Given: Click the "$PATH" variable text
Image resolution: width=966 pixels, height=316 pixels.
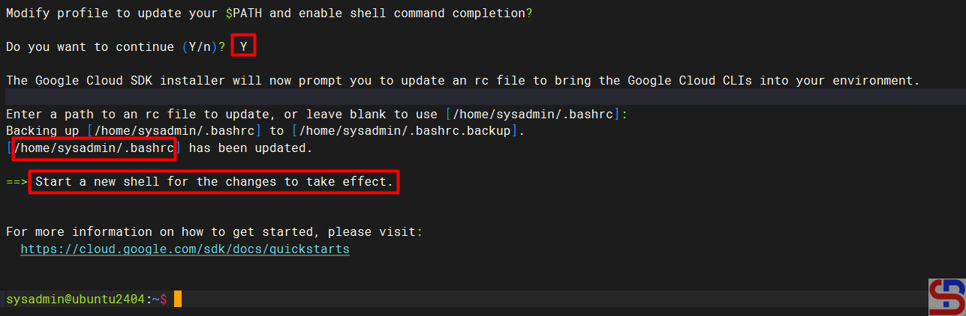Looking at the screenshot, I should point(225,14).
